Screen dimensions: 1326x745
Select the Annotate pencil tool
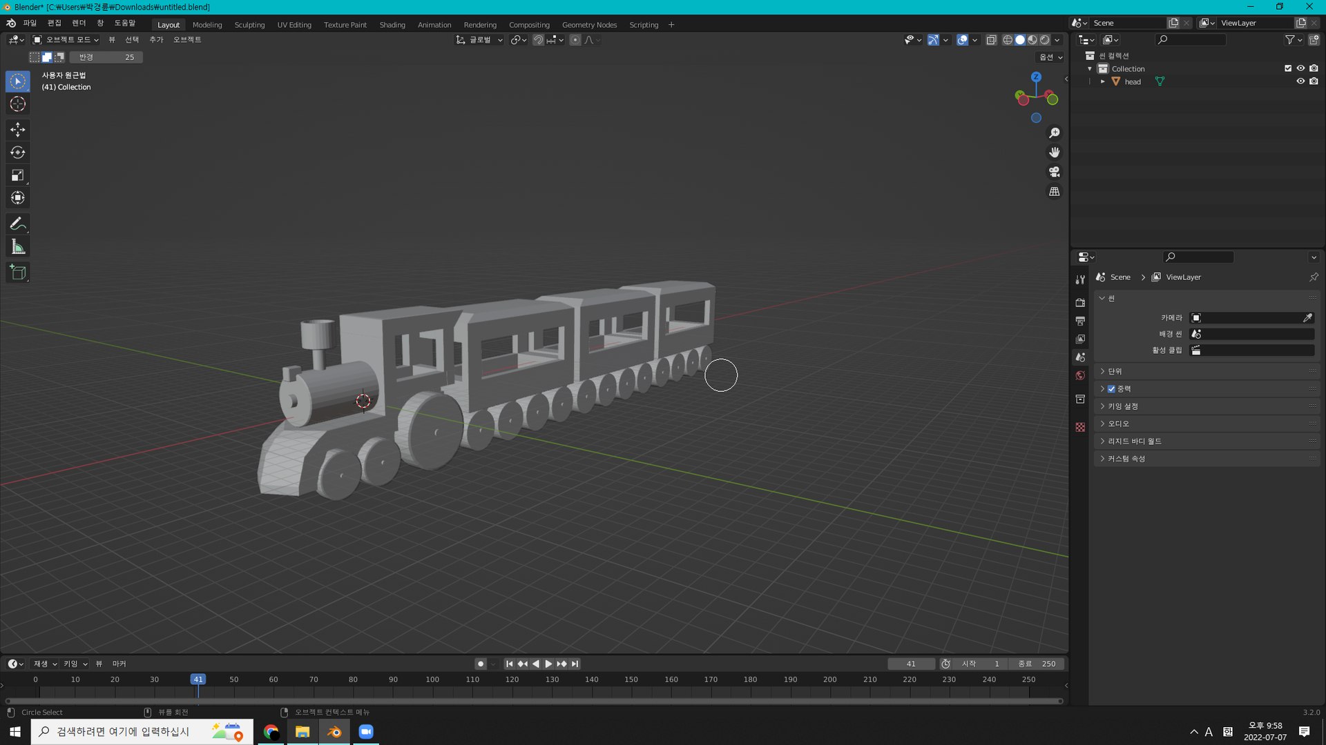pos(18,224)
